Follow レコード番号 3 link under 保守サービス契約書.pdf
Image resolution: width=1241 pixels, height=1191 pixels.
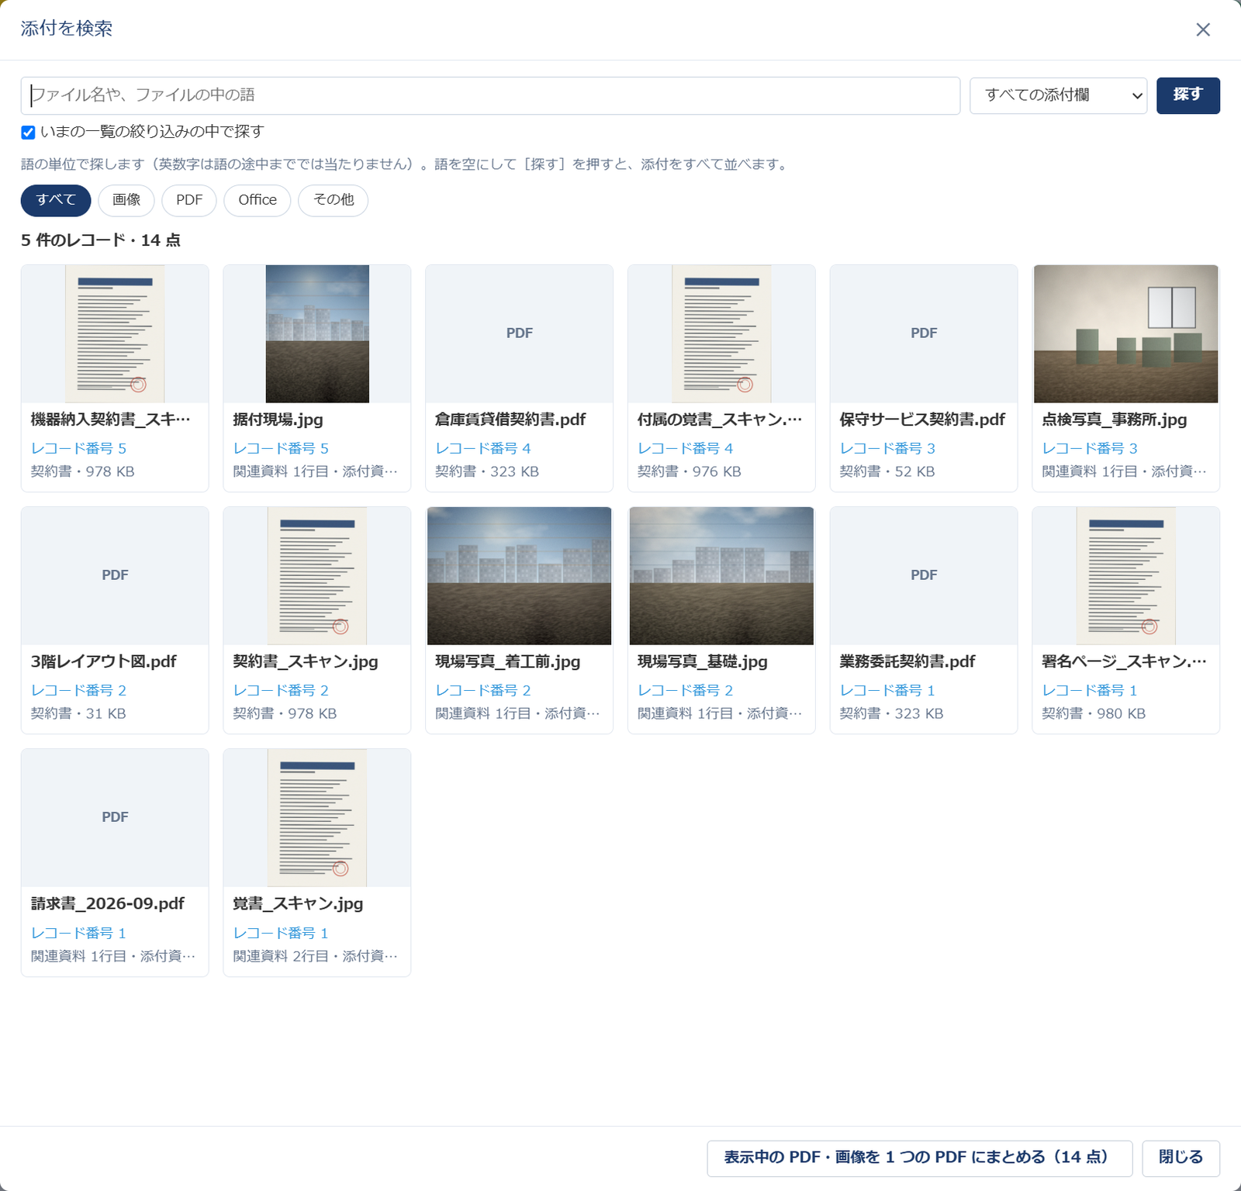[x=887, y=448]
